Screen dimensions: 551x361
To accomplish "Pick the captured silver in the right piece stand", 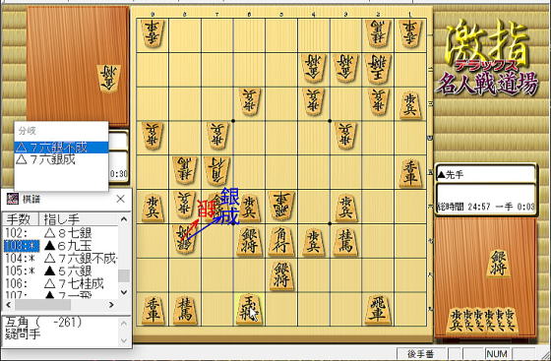I will click(498, 264).
